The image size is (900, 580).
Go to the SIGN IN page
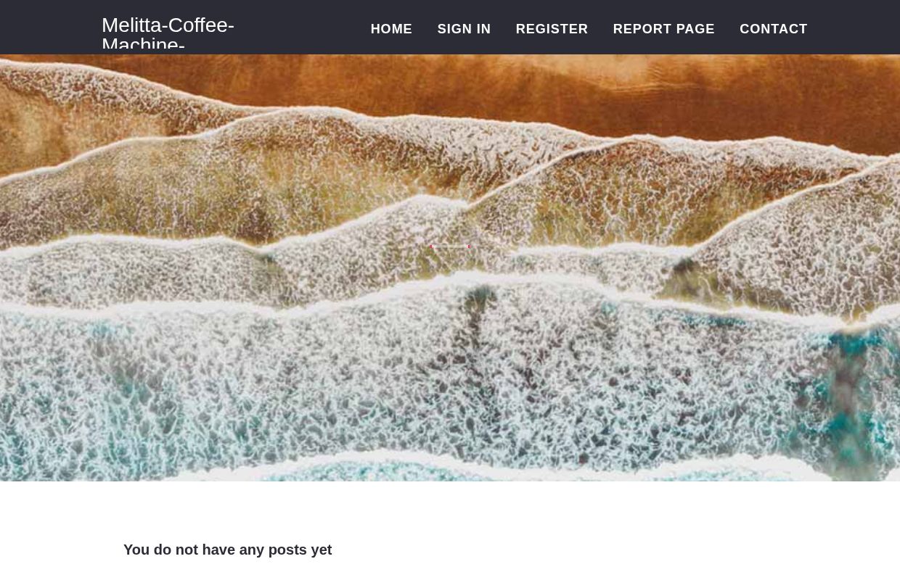coord(464,29)
